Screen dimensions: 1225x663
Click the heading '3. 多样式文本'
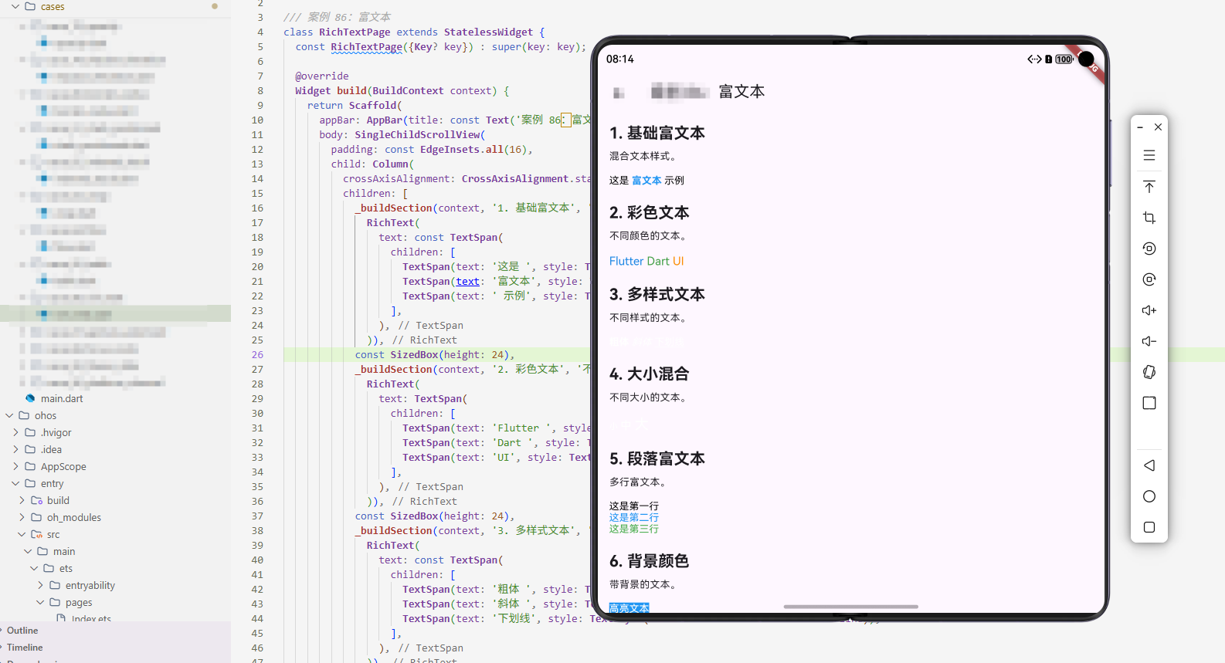coord(657,294)
